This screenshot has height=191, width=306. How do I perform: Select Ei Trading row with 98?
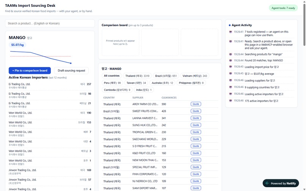[x=50, y=95]
